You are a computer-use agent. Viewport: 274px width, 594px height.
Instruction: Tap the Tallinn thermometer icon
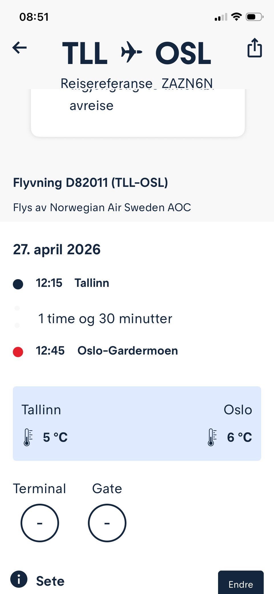pos(27,437)
